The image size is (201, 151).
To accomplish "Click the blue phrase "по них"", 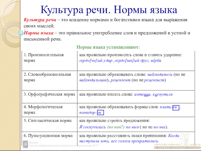I will click(x=159, y=127).
